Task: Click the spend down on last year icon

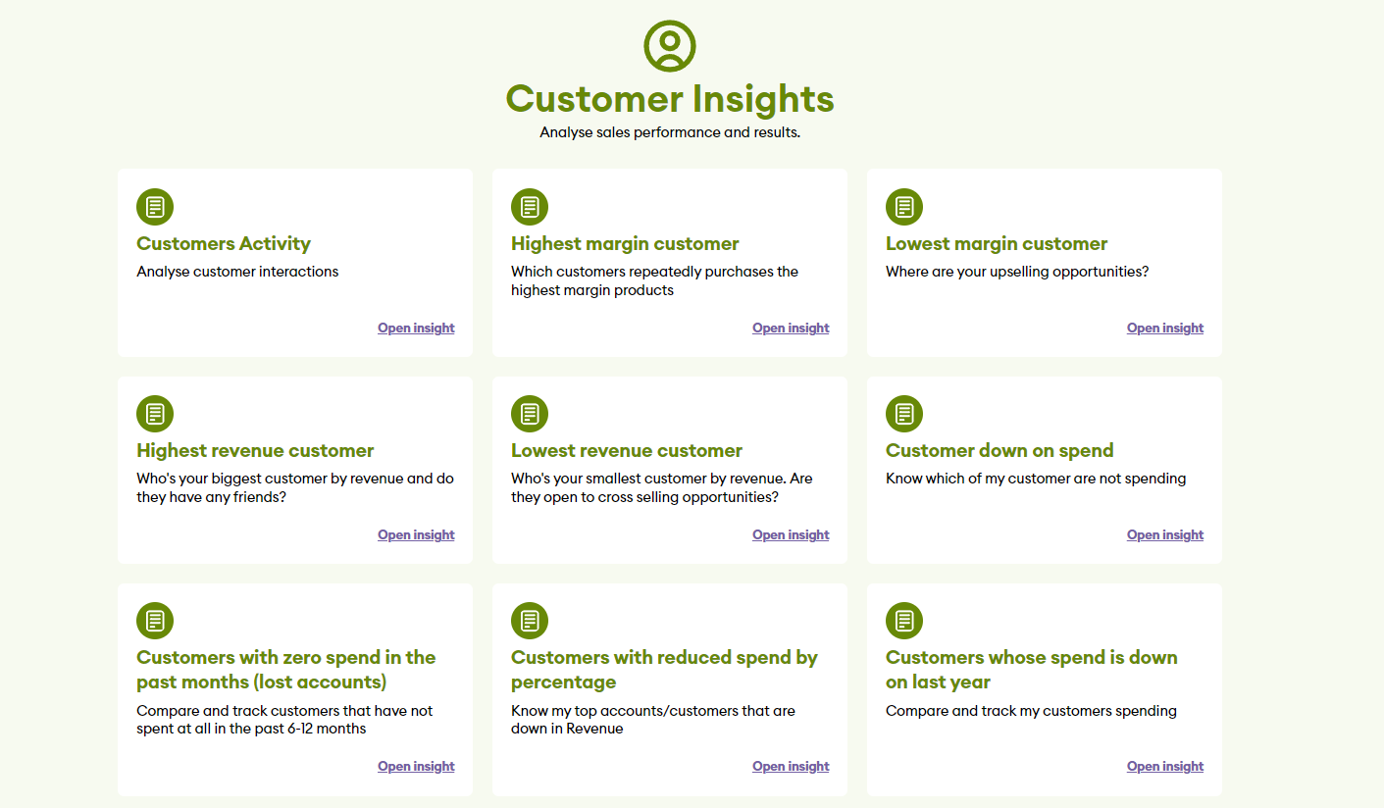Action: pyautogui.click(x=904, y=621)
